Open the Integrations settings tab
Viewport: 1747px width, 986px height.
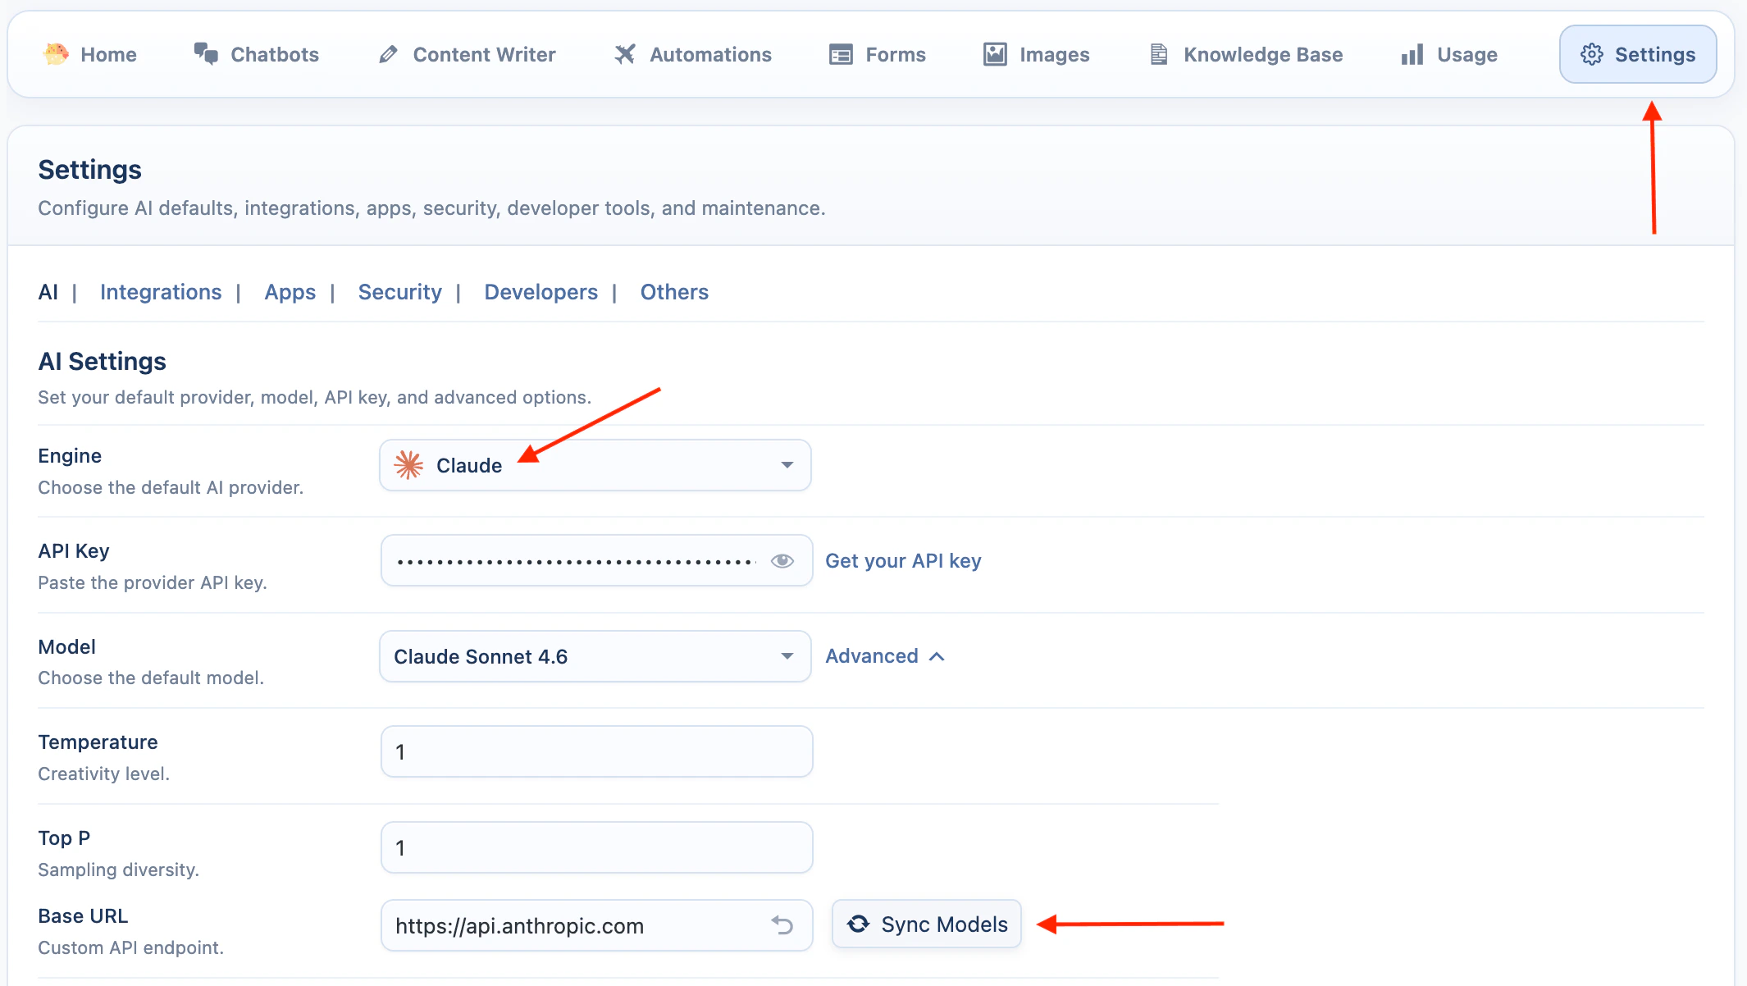161,292
